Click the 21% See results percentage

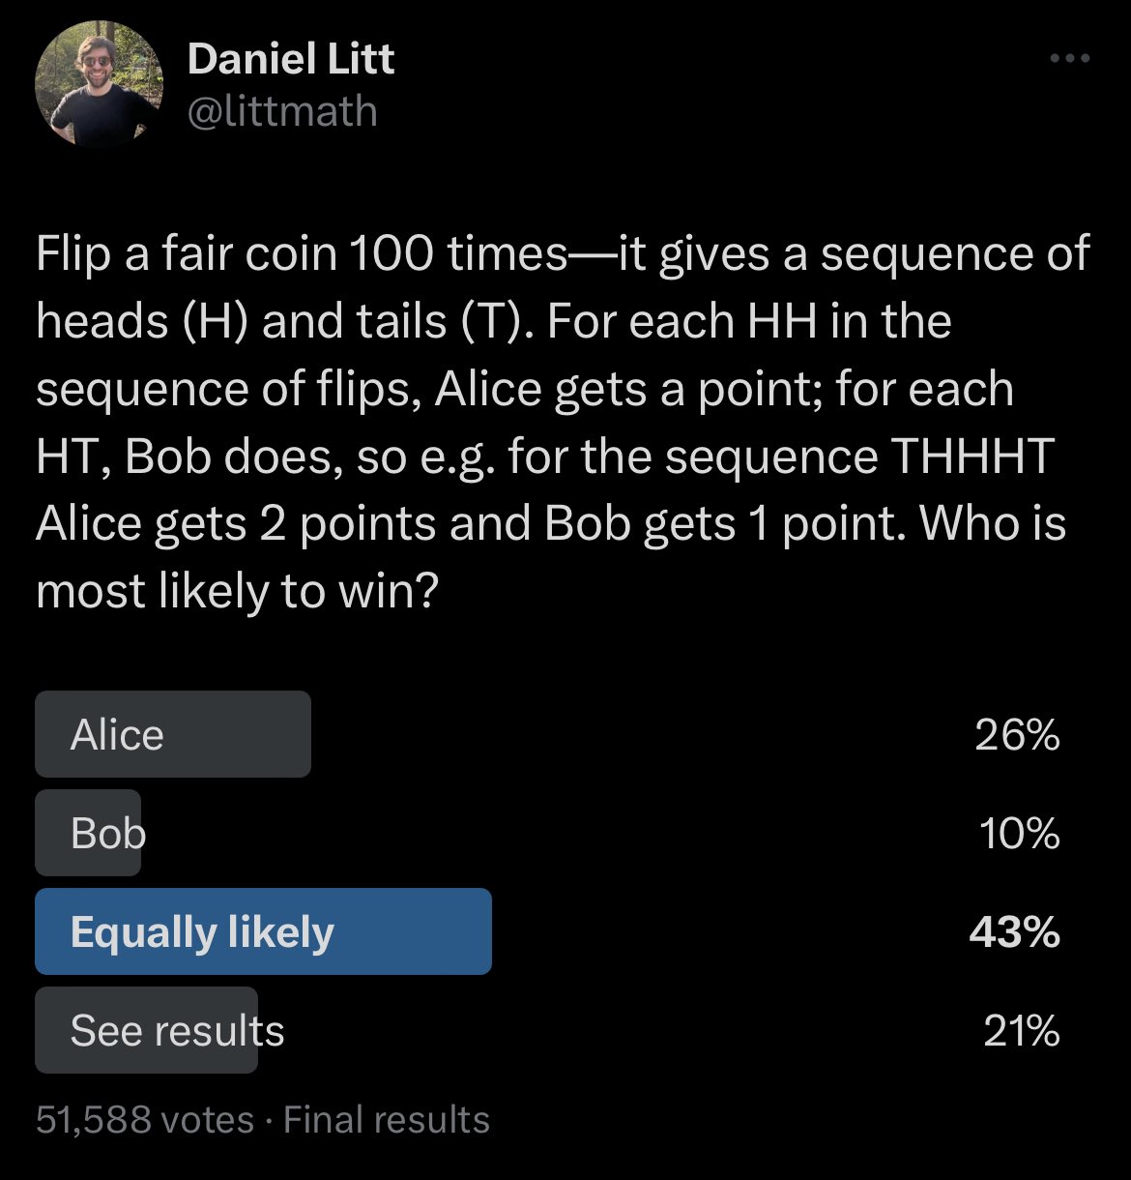[1021, 1032]
